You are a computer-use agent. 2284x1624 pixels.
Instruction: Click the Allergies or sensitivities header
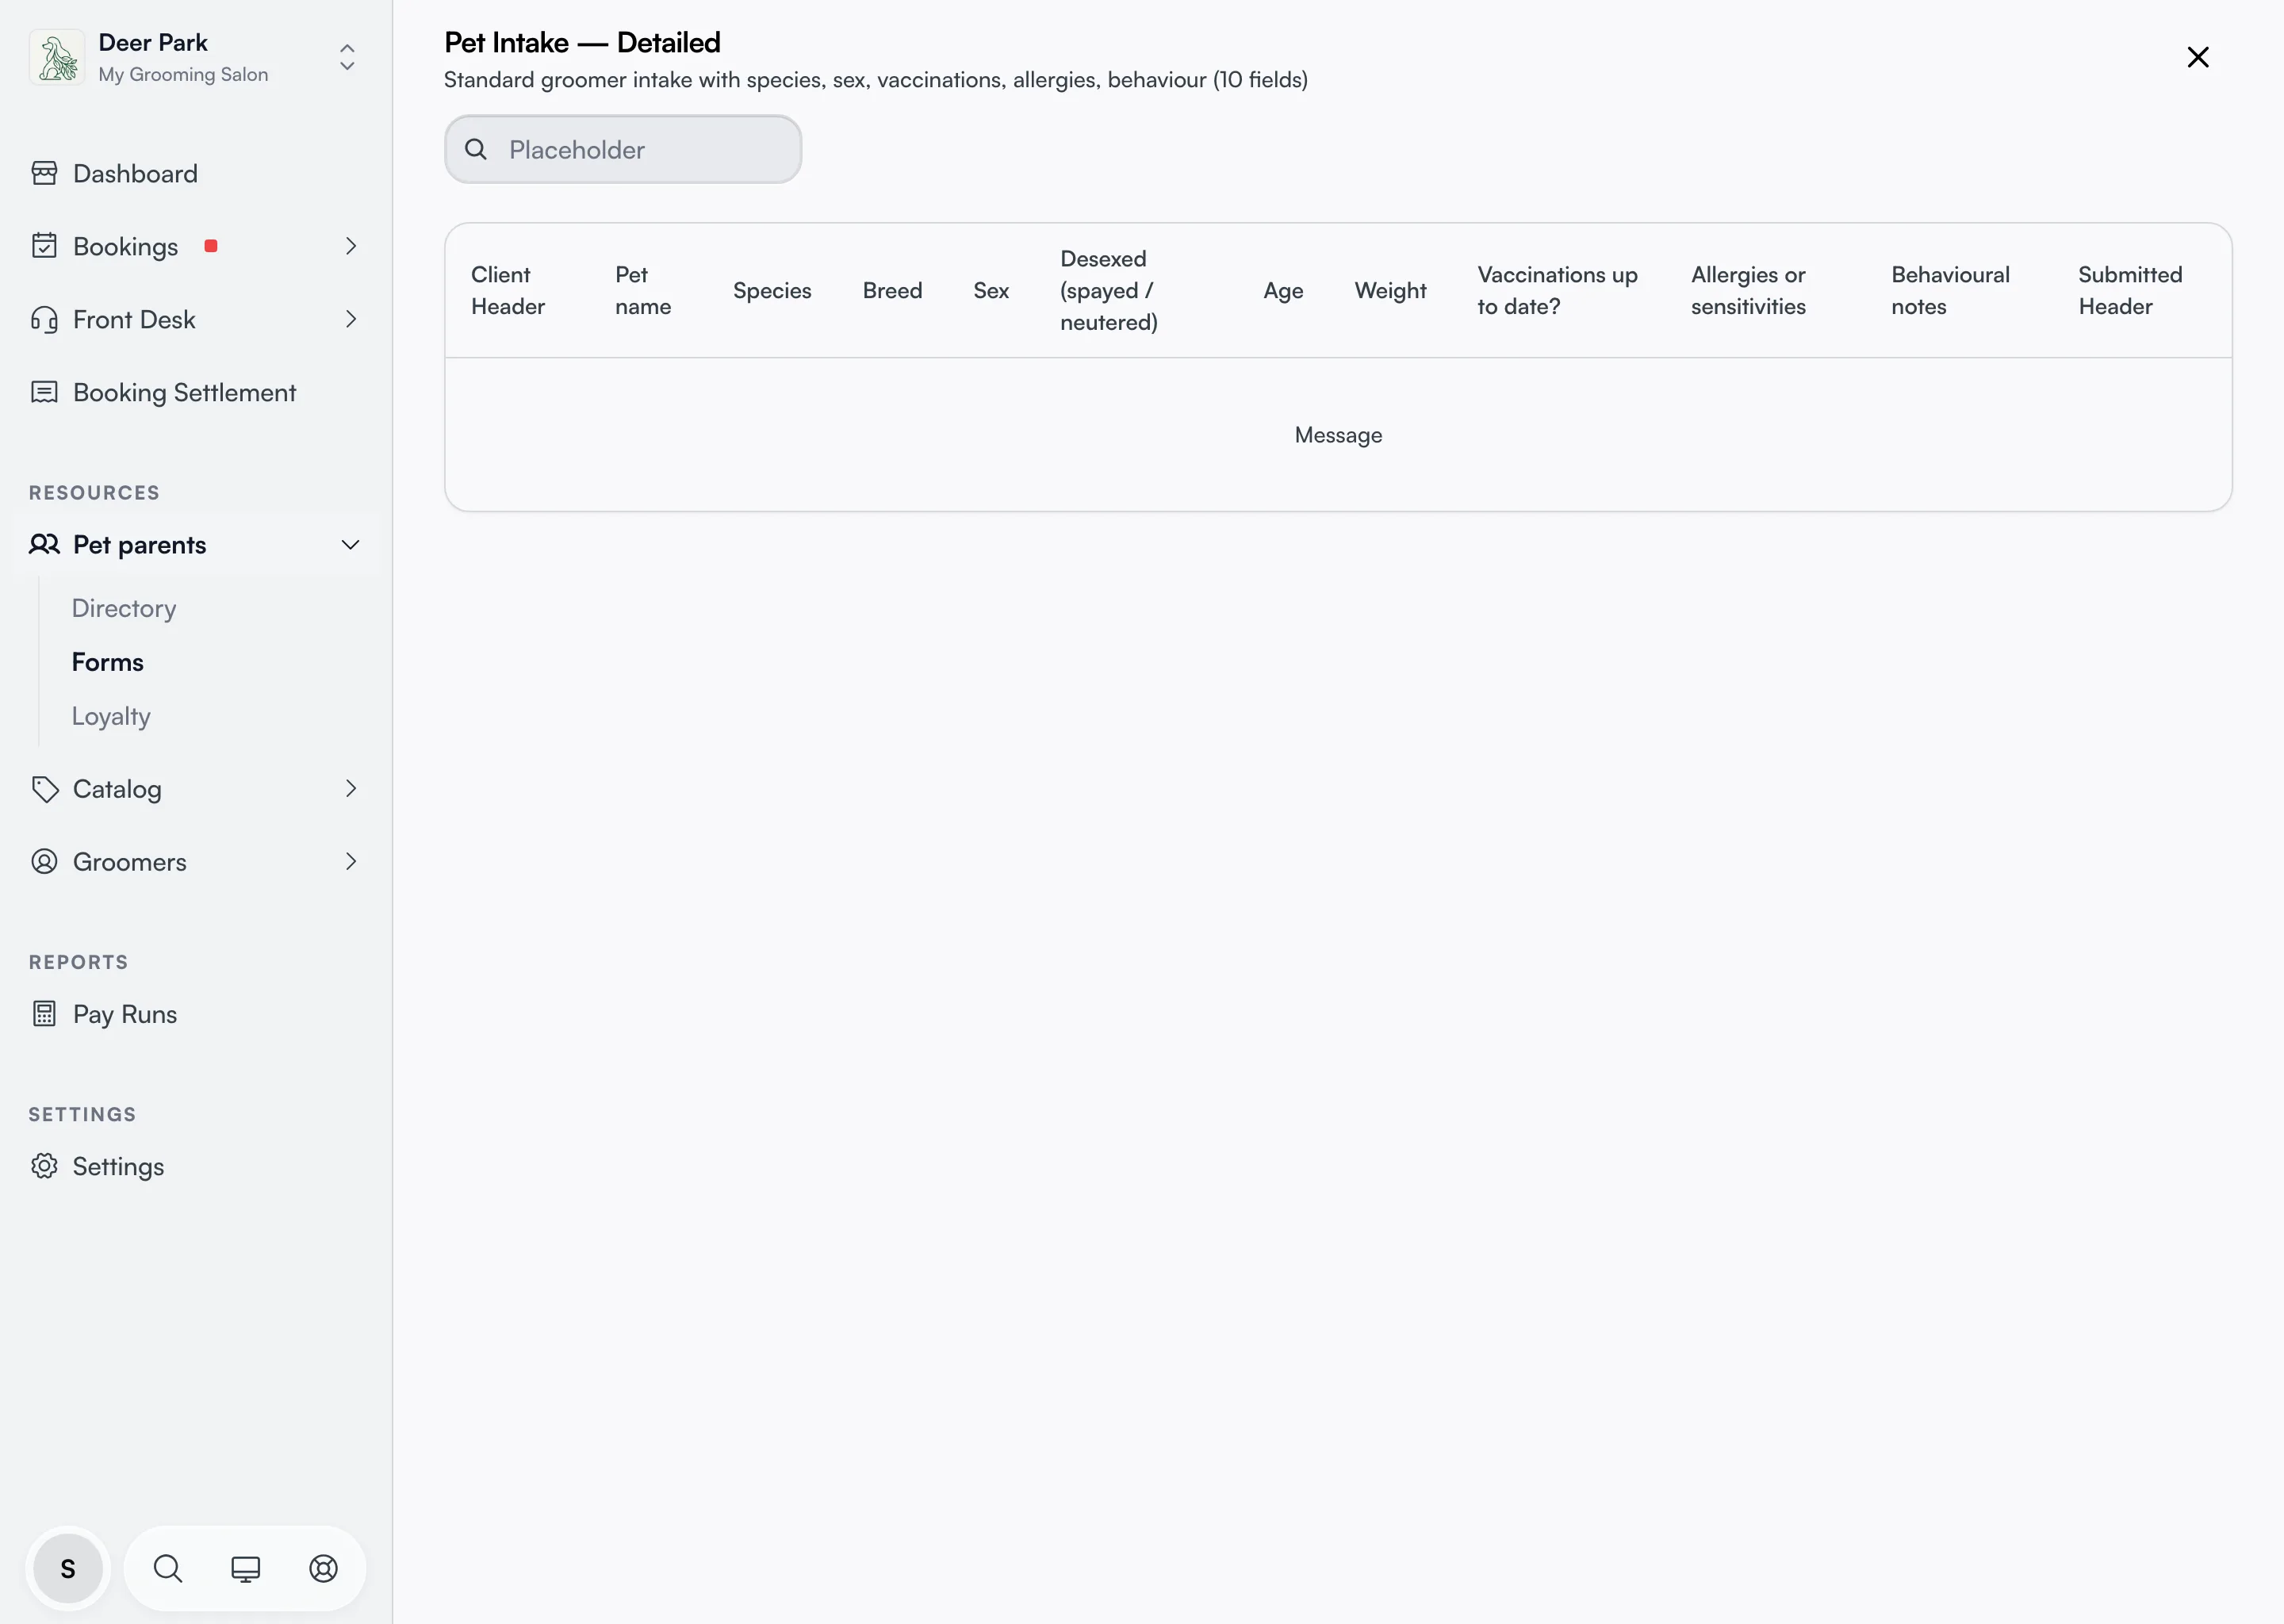point(1748,290)
